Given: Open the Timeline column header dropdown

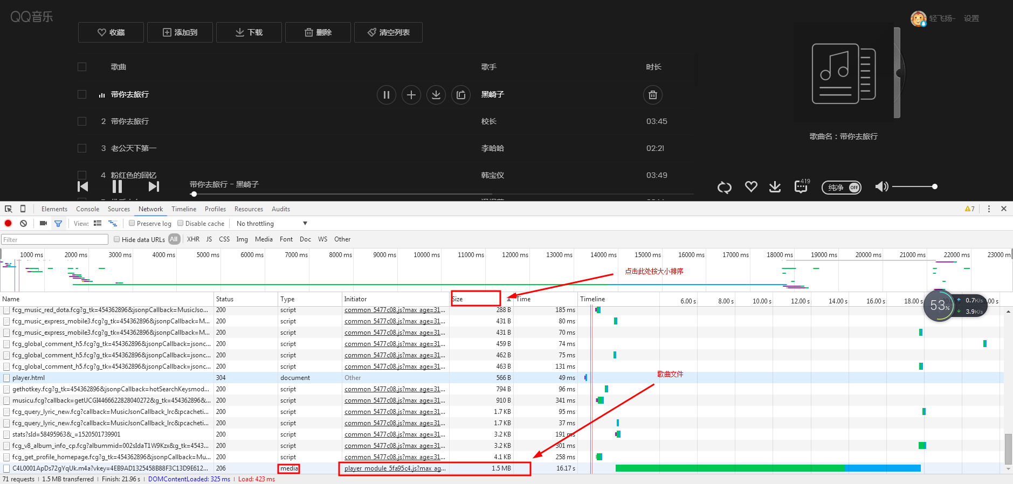Looking at the screenshot, I should point(592,299).
